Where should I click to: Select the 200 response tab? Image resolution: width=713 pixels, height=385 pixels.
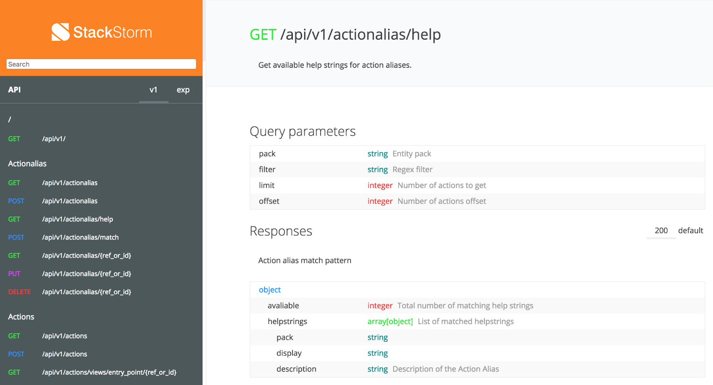pos(661,231)
